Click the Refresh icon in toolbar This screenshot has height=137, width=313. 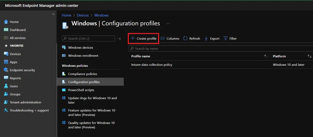185,38
